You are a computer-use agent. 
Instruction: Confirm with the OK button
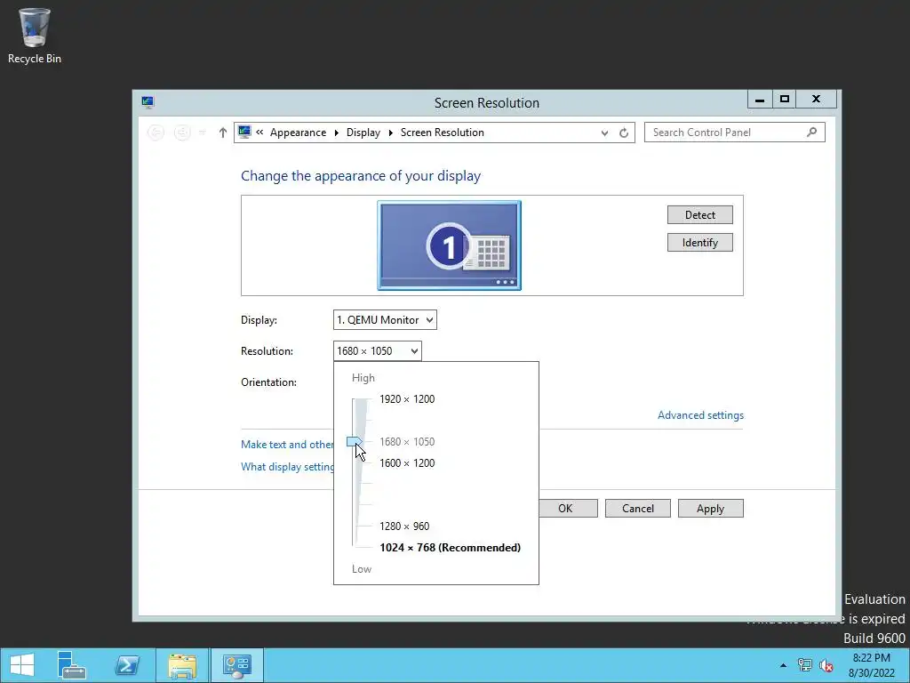(568, 509)
